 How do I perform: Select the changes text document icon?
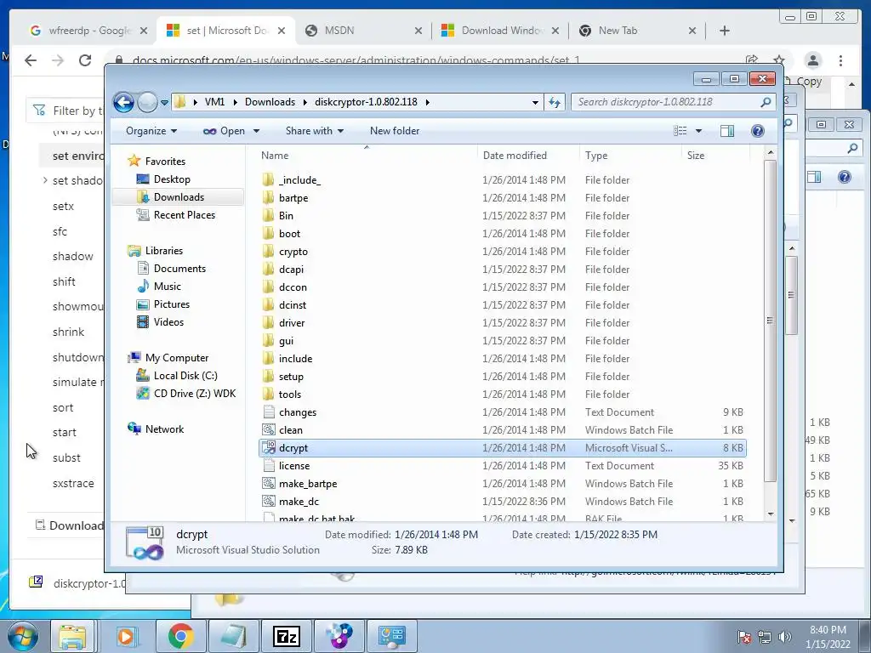pos(268,412)
